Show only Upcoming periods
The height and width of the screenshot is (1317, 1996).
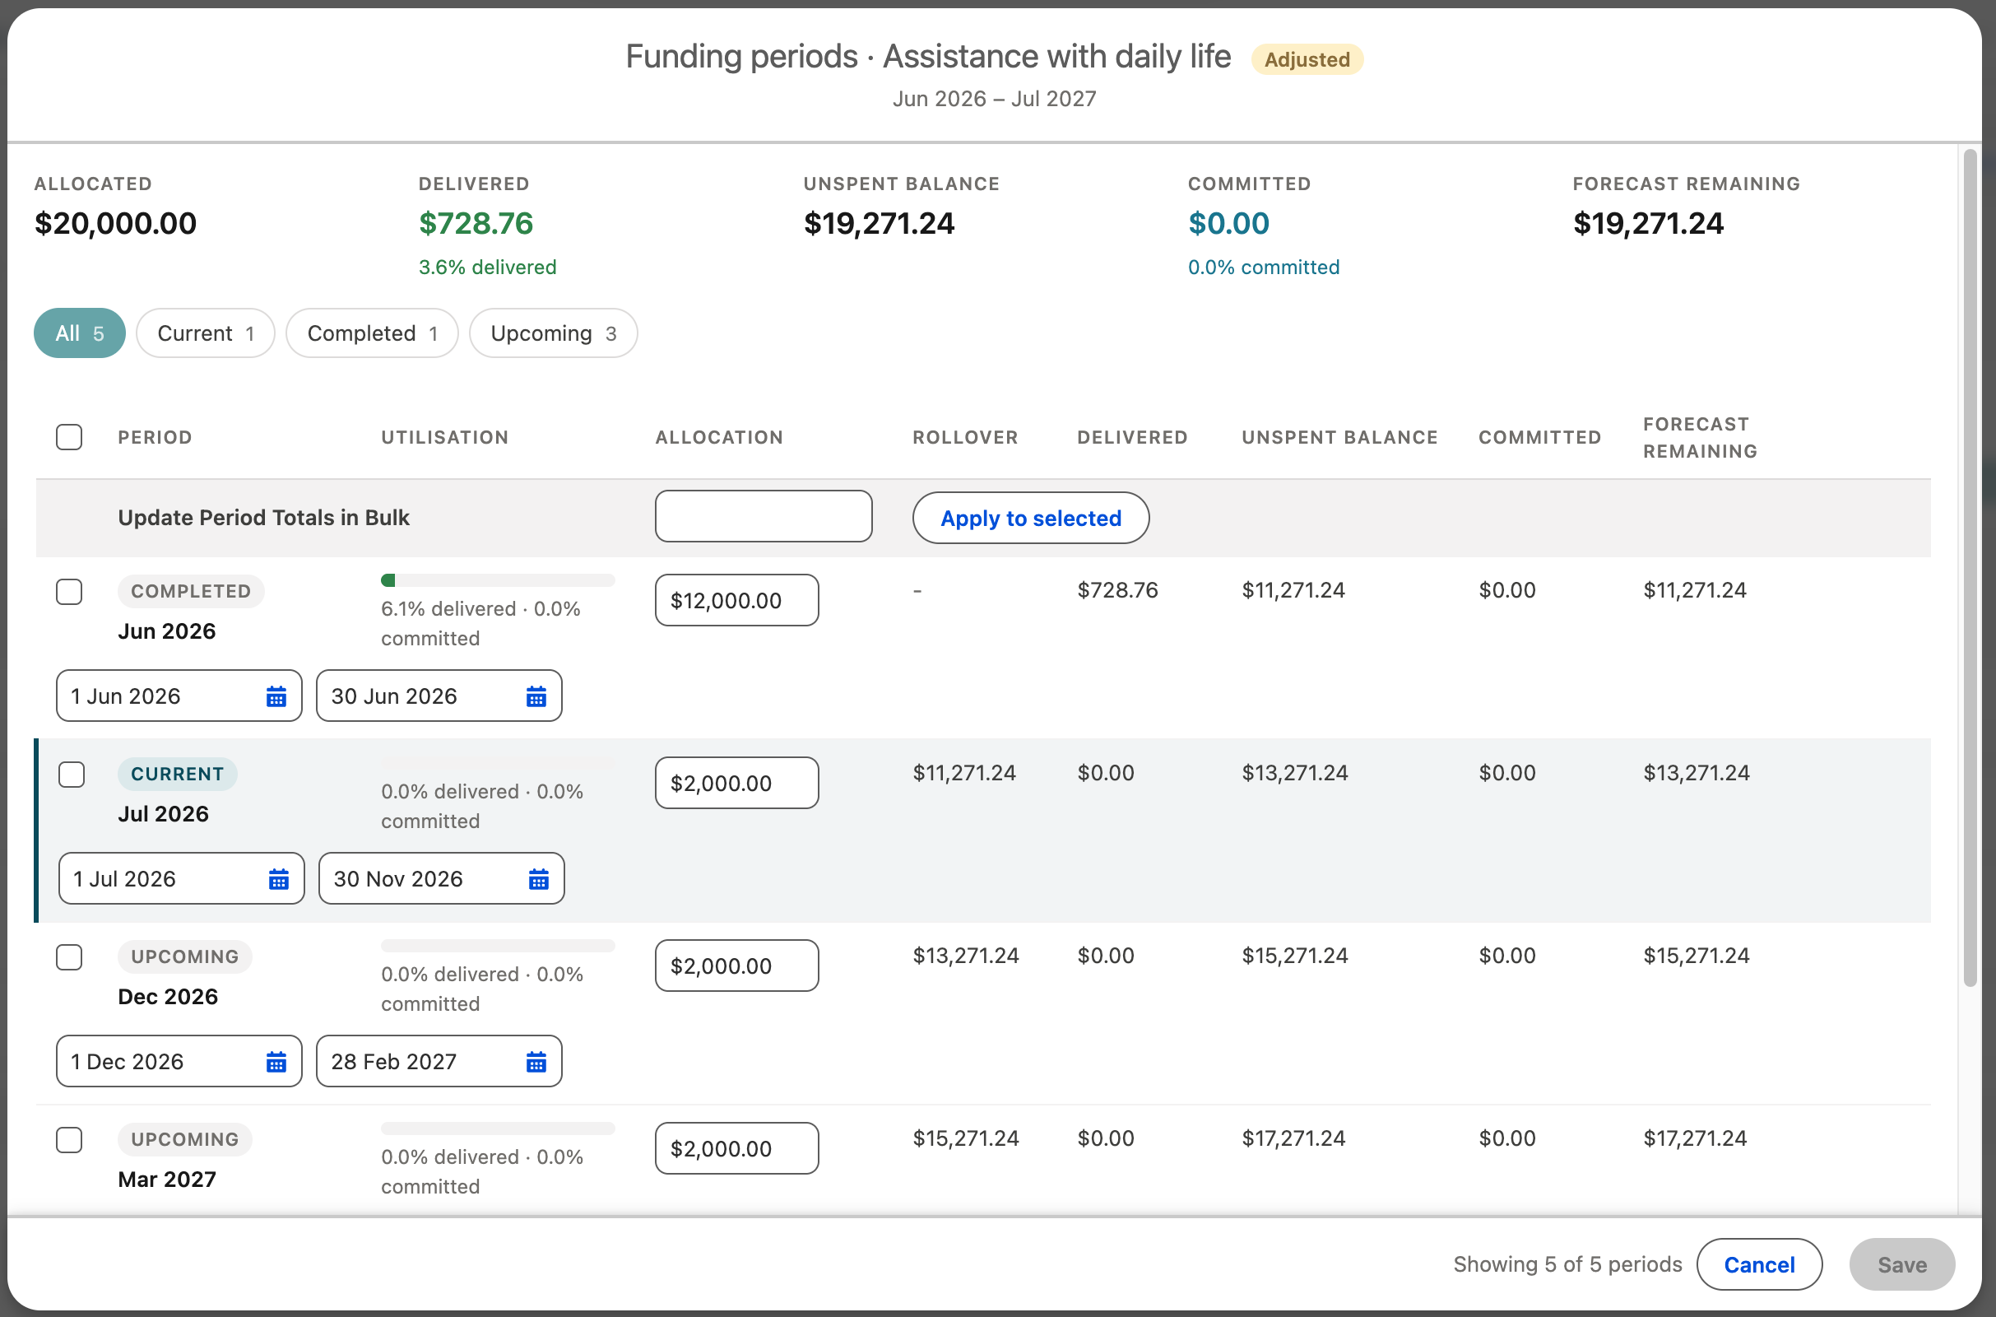(x=553, y=333)
